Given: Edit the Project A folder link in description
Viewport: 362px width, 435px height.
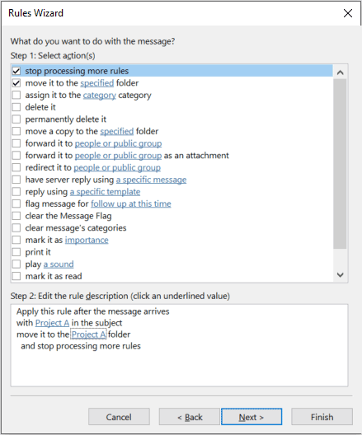Looking at the screenshot, I should [88, 334].
